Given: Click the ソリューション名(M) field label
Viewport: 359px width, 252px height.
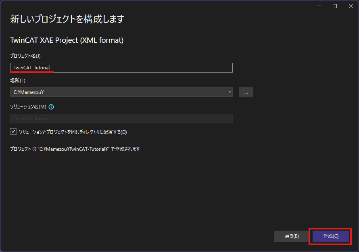Looking at the screenshot, I should coord(28,107).
